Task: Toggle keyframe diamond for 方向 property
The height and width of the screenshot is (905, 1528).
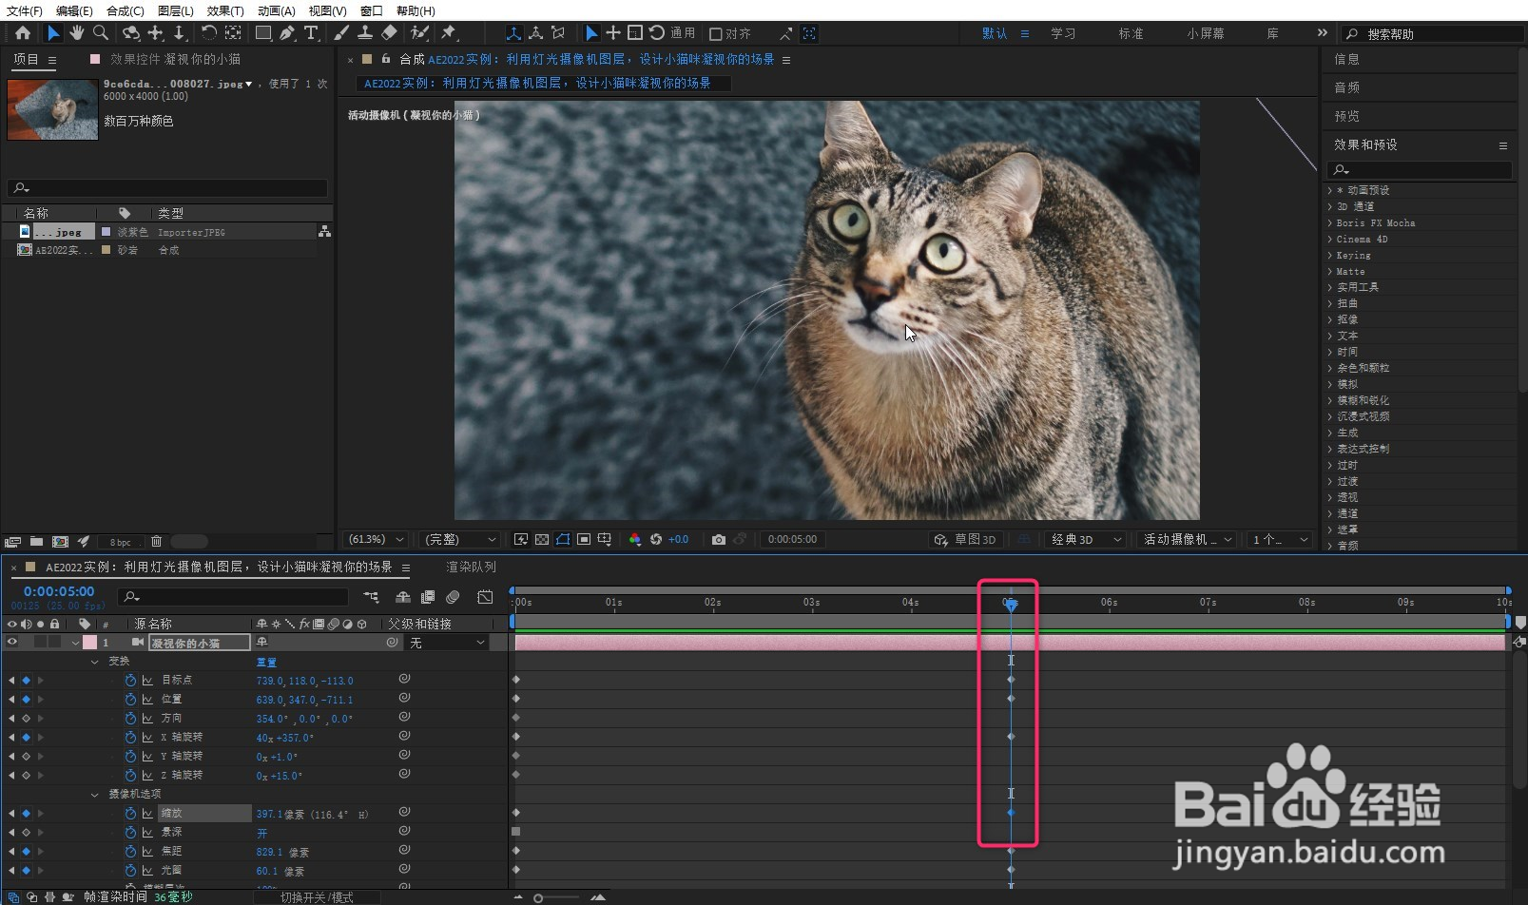Action: 26,719
